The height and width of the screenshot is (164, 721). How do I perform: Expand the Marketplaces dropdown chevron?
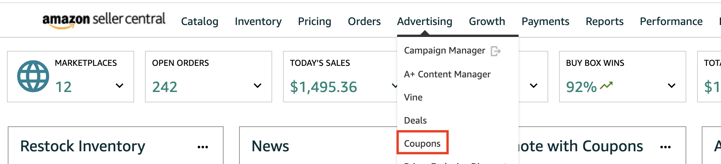pos(120,85)
